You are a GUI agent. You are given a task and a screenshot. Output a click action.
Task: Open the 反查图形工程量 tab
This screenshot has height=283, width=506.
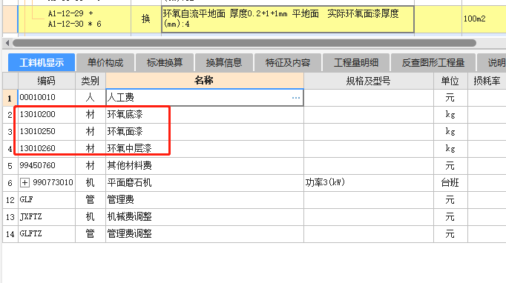[433, 62]
